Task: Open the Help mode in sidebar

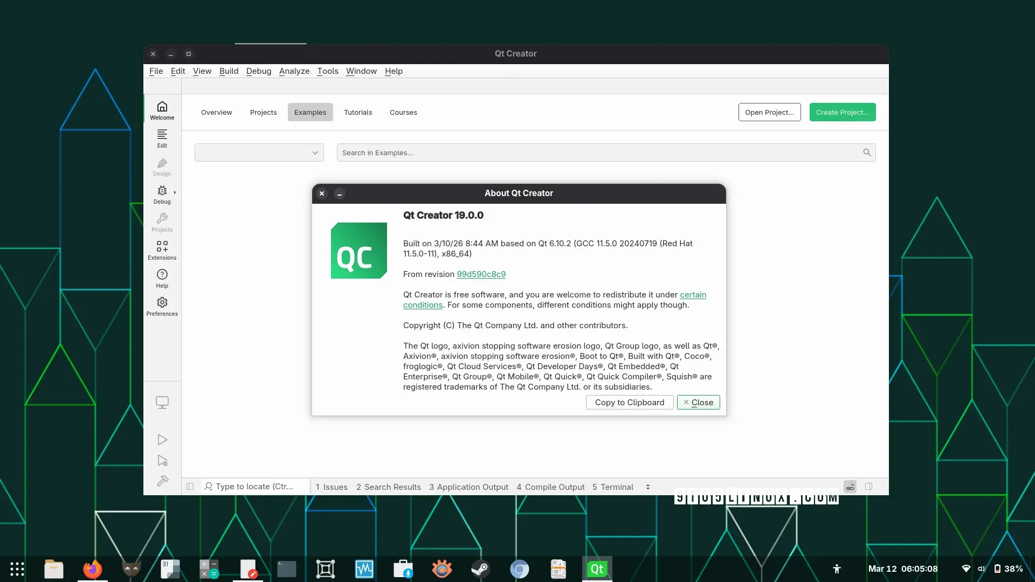Action: [x=162, y=278]
